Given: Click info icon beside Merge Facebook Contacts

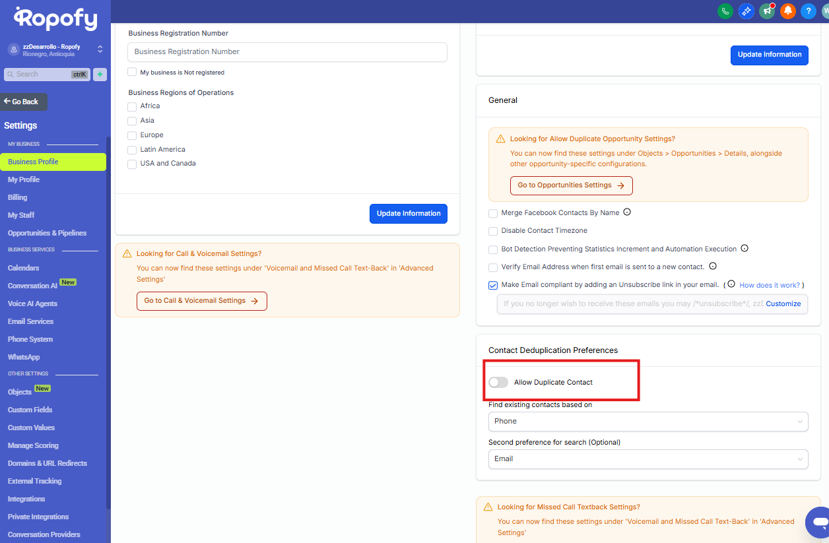Looking at the screenshot, I should [627, 212].
